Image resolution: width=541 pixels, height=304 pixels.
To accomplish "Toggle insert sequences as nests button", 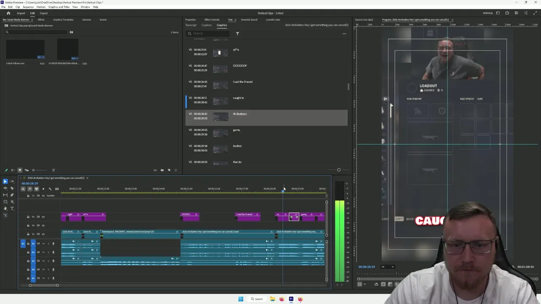I will pyautogui.click(x=23, y=189).
